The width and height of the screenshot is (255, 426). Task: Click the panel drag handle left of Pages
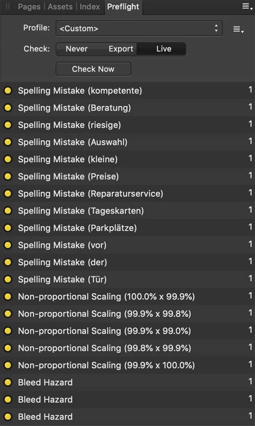pos(8,6)
